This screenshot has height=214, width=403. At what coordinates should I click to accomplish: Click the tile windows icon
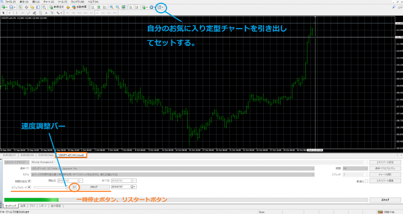[x=123, y=7]
